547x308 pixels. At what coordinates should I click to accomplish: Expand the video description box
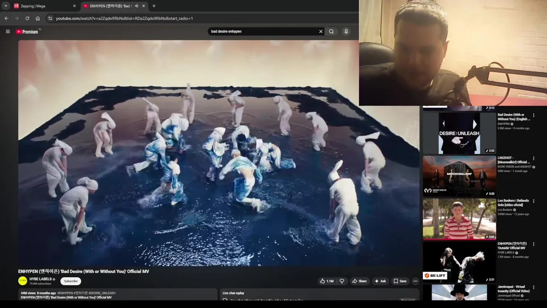tap(118, 294)
